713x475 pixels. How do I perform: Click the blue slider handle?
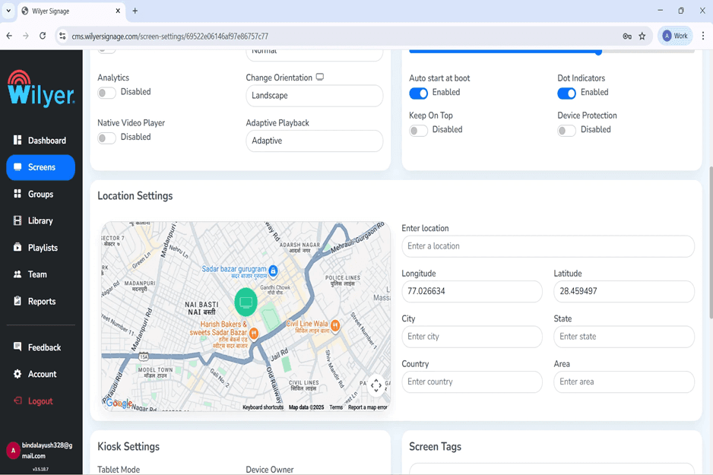(599, 52)
